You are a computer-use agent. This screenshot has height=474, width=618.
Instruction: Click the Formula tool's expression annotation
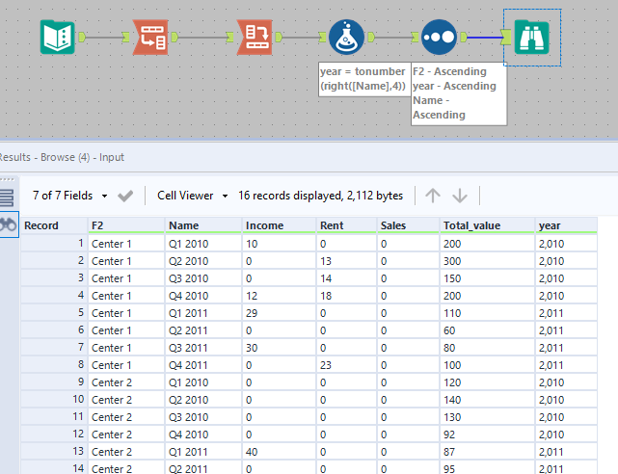pos(363,79)
